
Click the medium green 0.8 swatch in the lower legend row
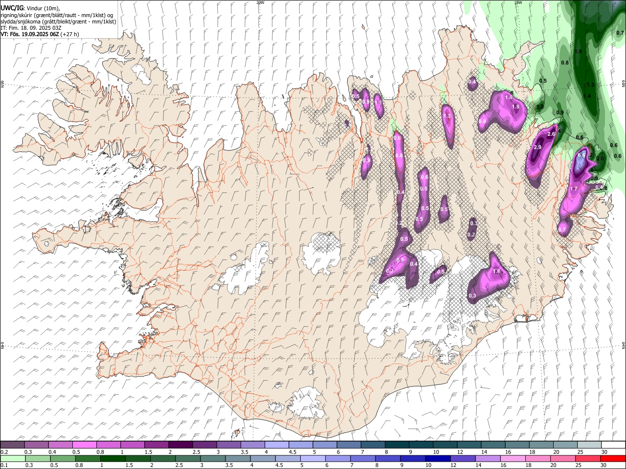click(x=89, y=459)
